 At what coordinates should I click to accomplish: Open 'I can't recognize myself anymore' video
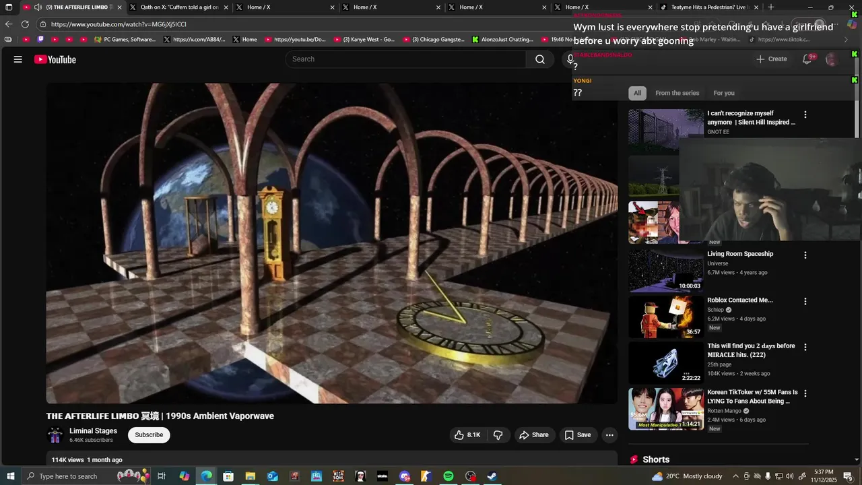click(x=751, y=118)
